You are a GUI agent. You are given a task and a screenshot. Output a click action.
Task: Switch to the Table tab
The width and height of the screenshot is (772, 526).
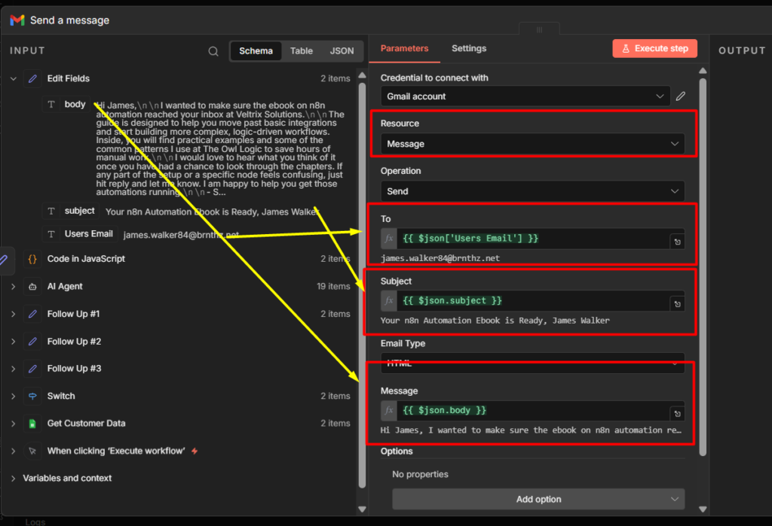301,50
